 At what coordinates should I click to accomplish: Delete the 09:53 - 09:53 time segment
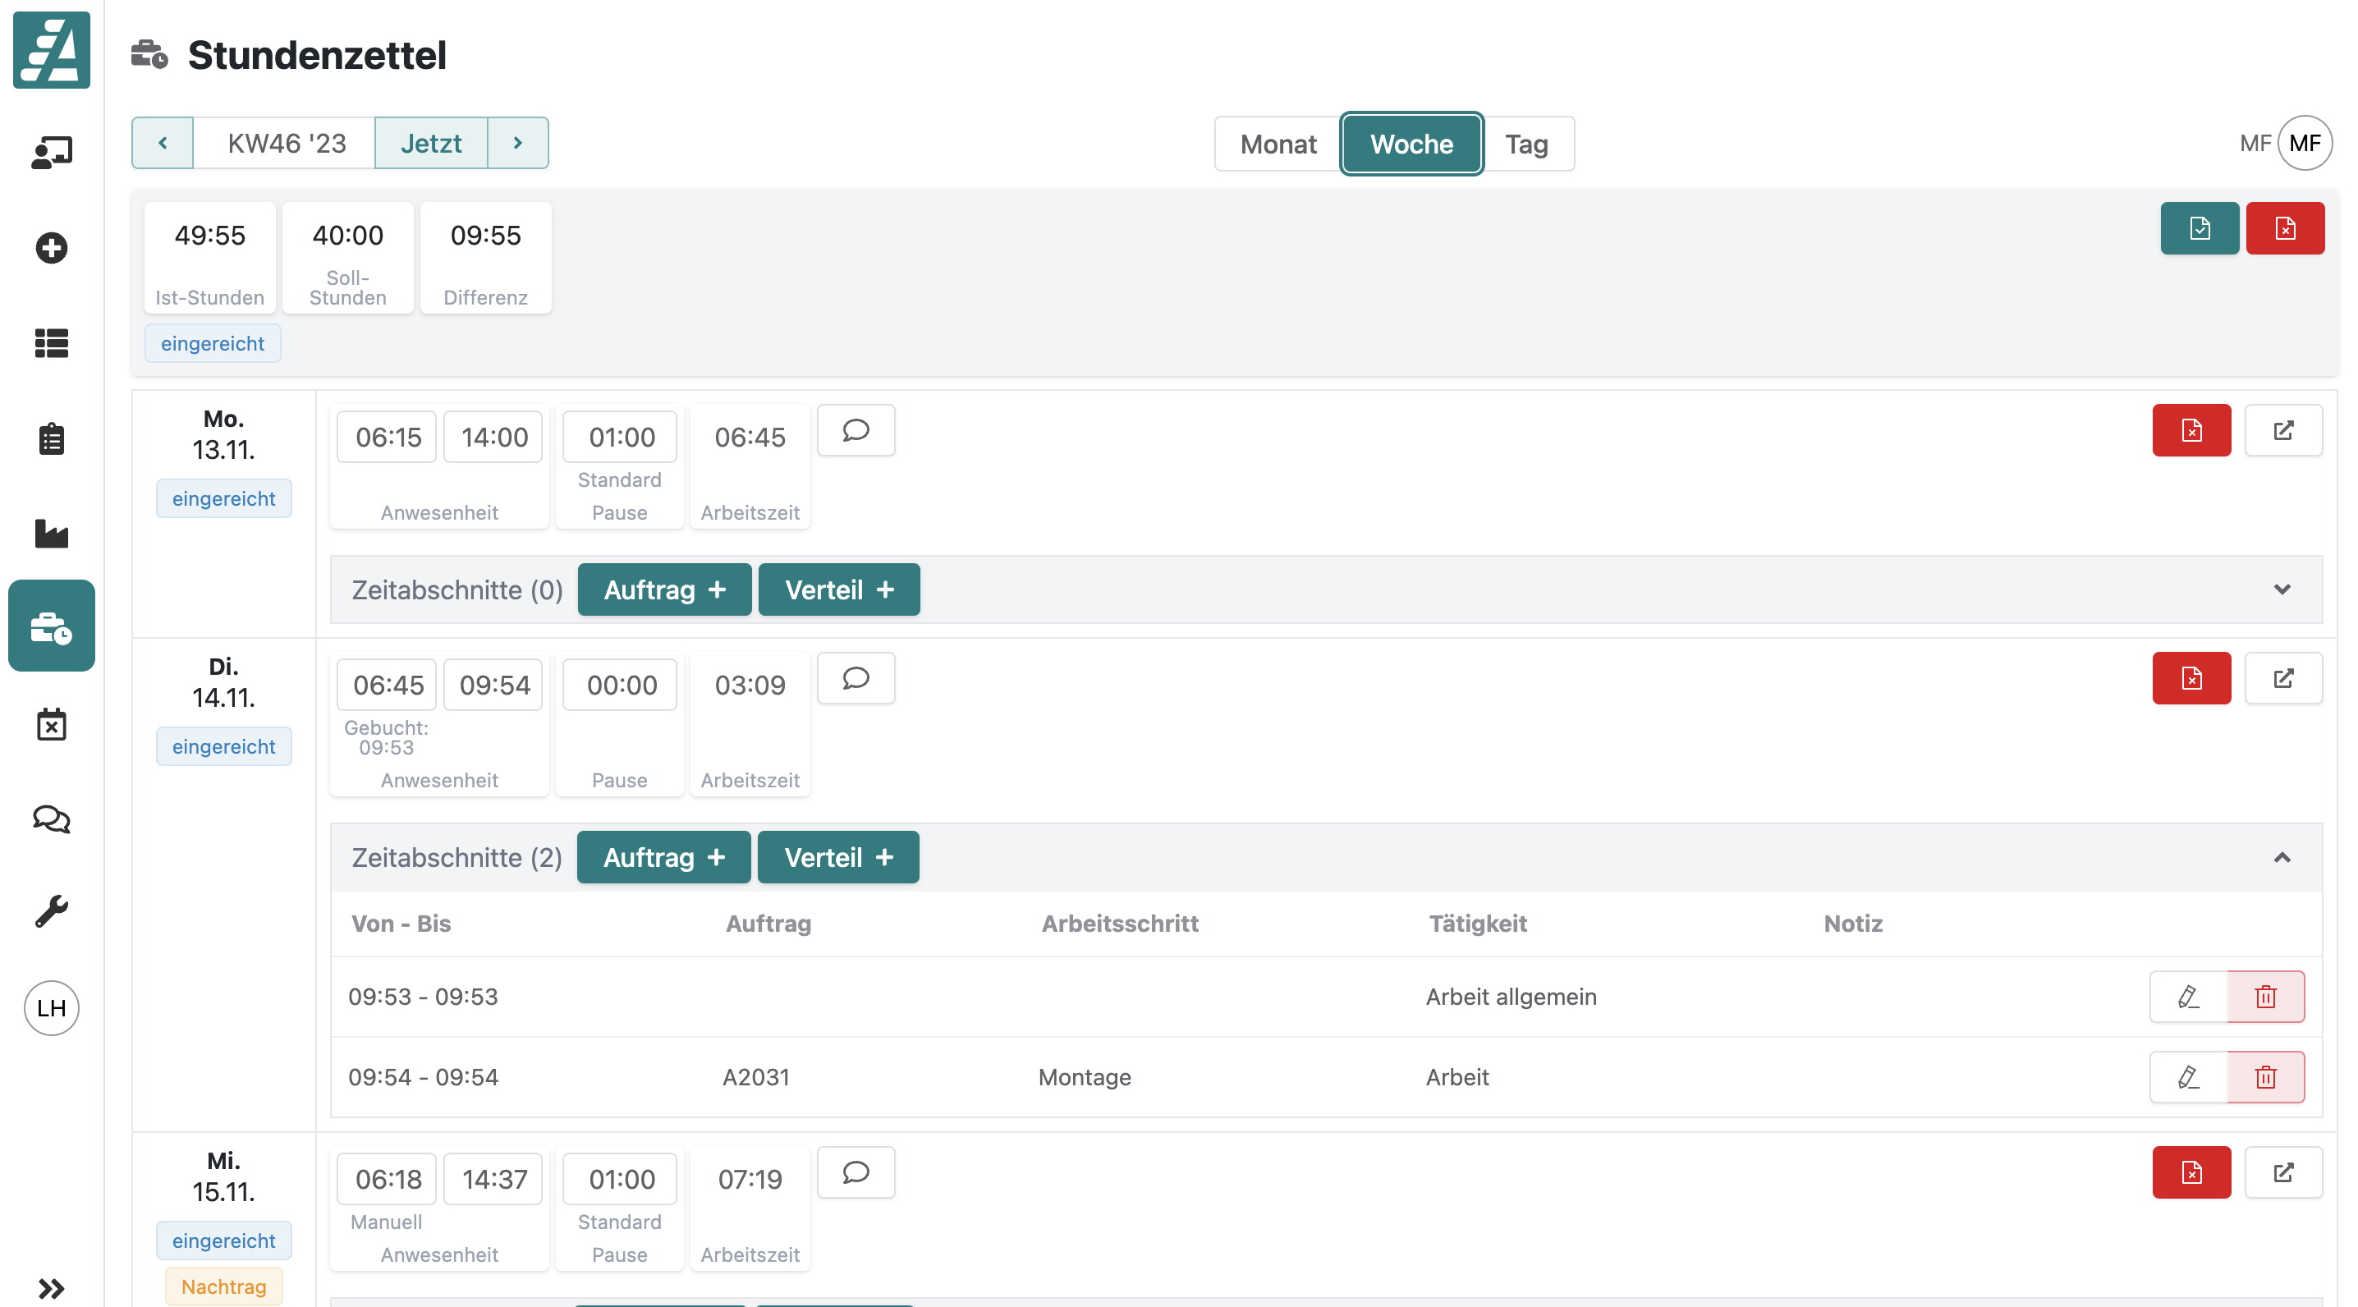[x=2264, y=997]
